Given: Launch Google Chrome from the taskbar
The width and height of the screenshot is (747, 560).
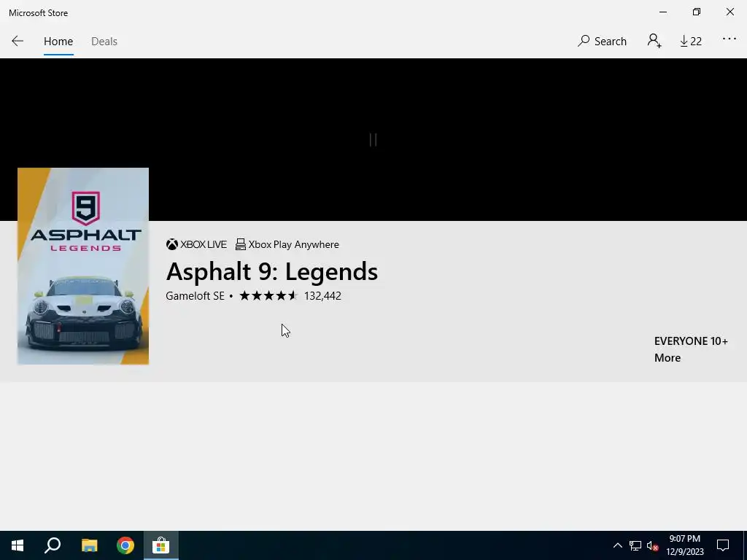Looking at the screenshot, I should 125,545.
